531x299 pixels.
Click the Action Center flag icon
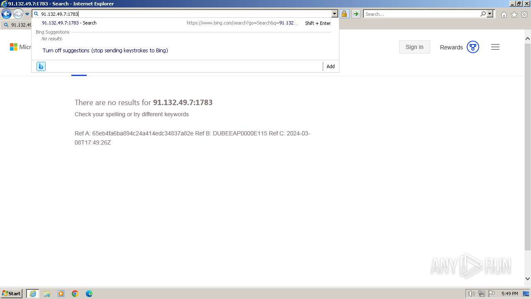[x=492, y=294]
